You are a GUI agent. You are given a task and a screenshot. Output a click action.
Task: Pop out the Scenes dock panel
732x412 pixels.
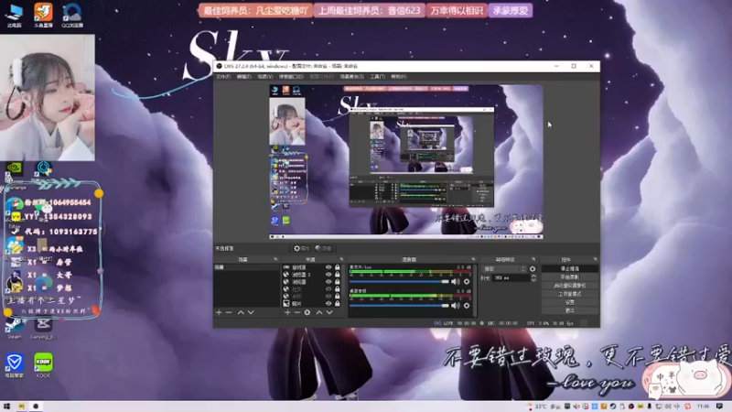[275, 259]
